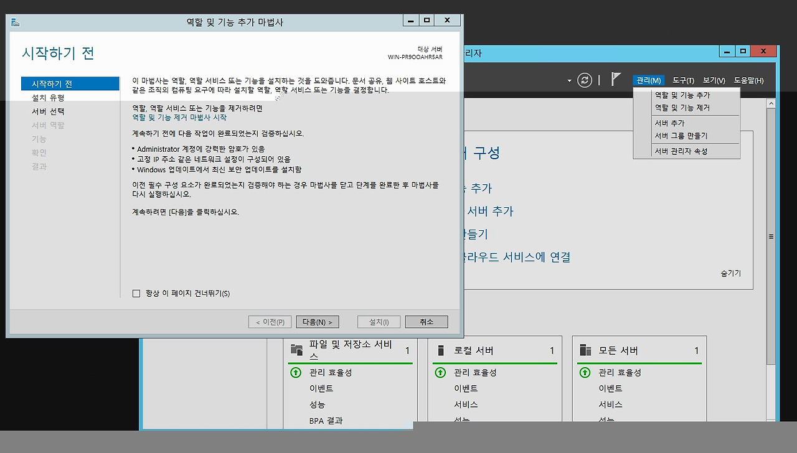Expand the dropdown arrow left of refresh
Viewport: 797px width, 453px height.
[569, 81]
